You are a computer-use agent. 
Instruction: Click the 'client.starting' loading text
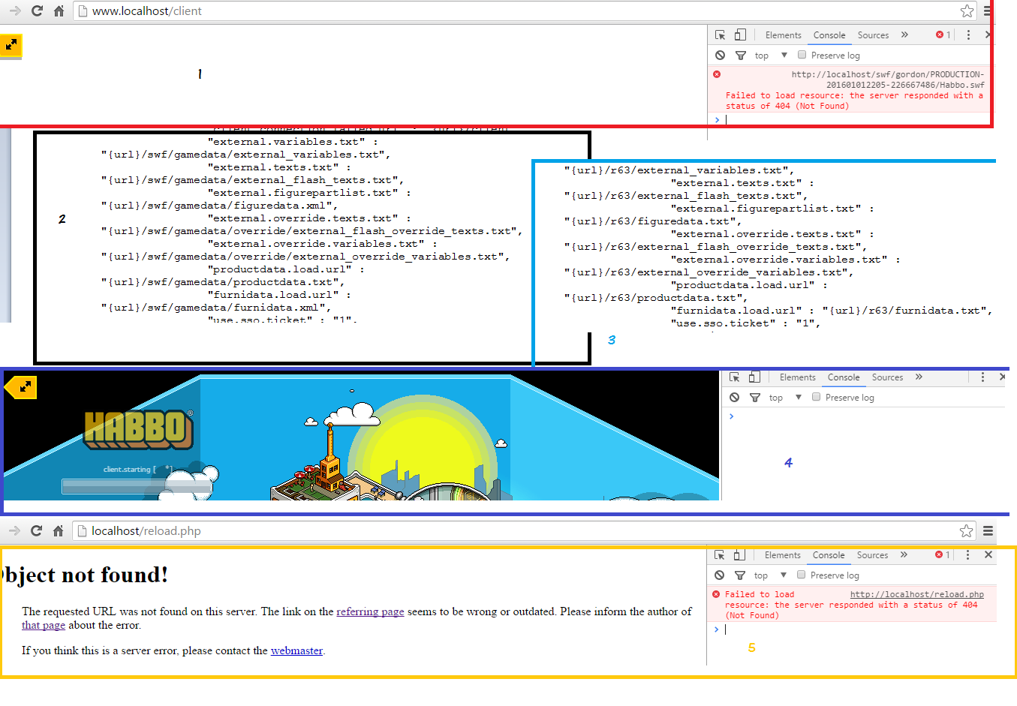(x=138, y=469)
